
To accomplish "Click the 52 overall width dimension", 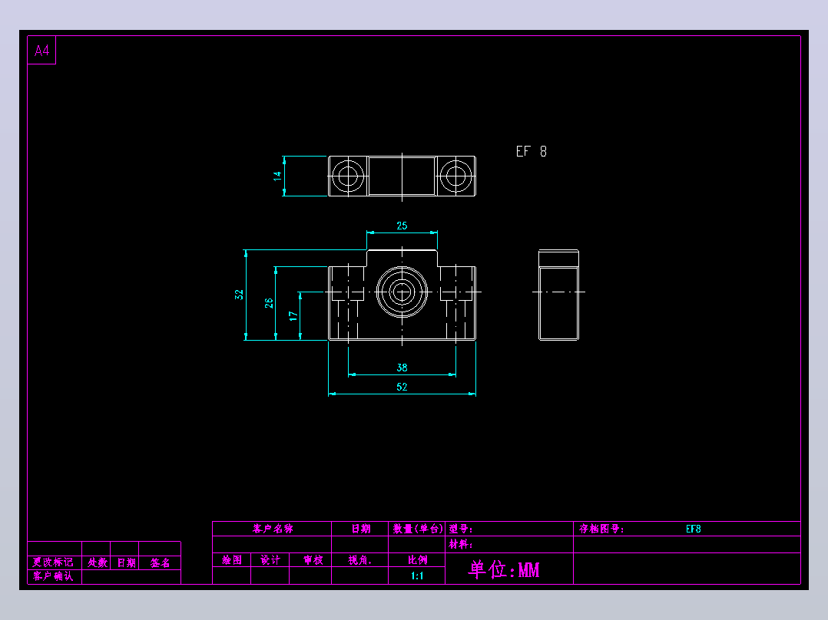I will (x=402, y=387).
